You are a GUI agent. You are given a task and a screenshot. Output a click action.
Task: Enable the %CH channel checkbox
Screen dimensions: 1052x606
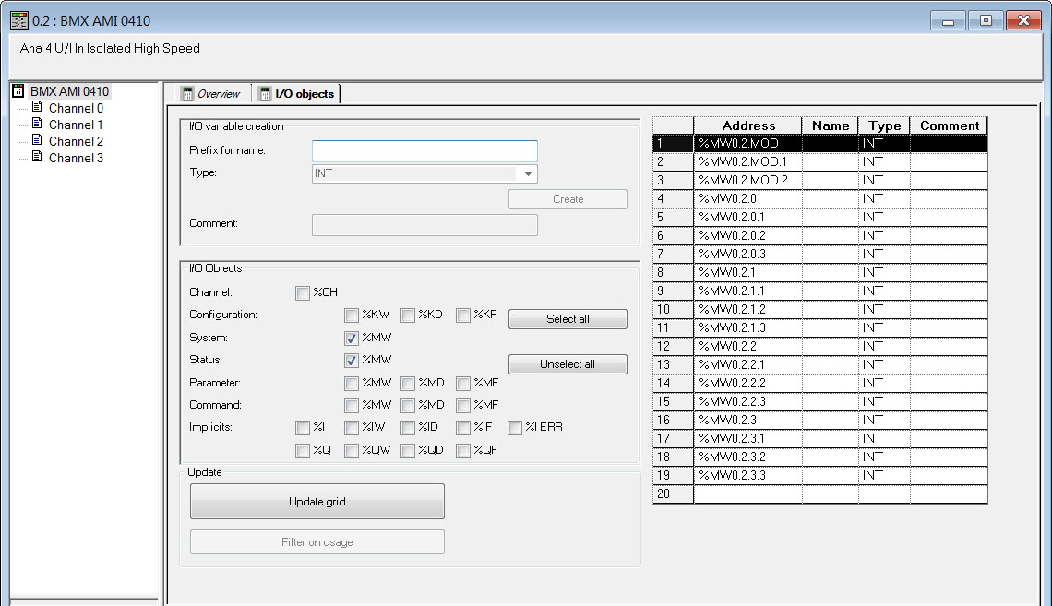pyautogui.click(x=303, y=293)
